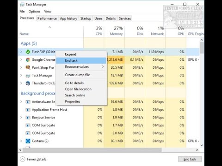Click the horizontal scrollbar left arrow
Image resolution: width=222 pixels, height=166 pixels.
coord(20,150)
